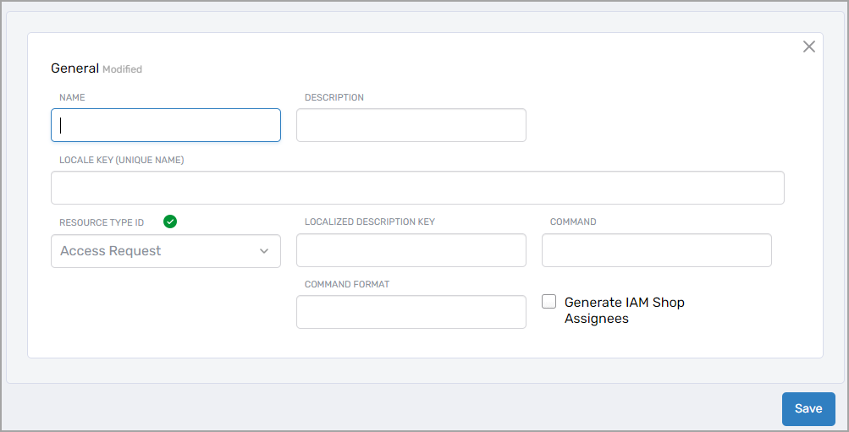The width and height of the screenshot is (849, 432).
Task: Click the LOCALIZED DESCRIPTION KEY label
Action: coord(369,221)
